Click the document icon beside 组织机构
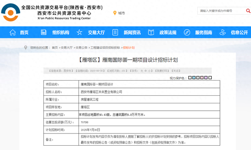Image resolution: width=251 pixels, height=150 pixels. (44, 32)
